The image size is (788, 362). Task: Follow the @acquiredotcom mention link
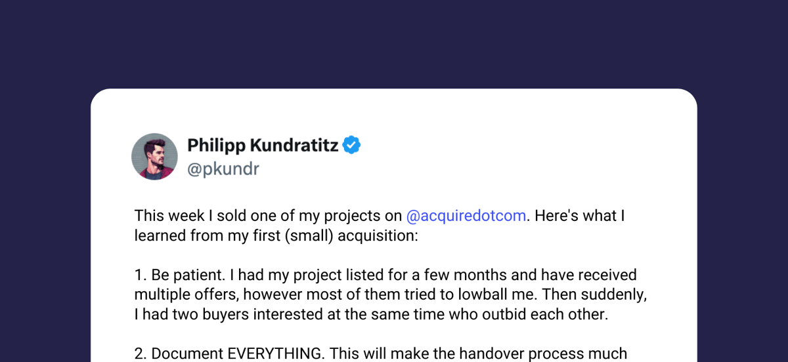point(466,216)
